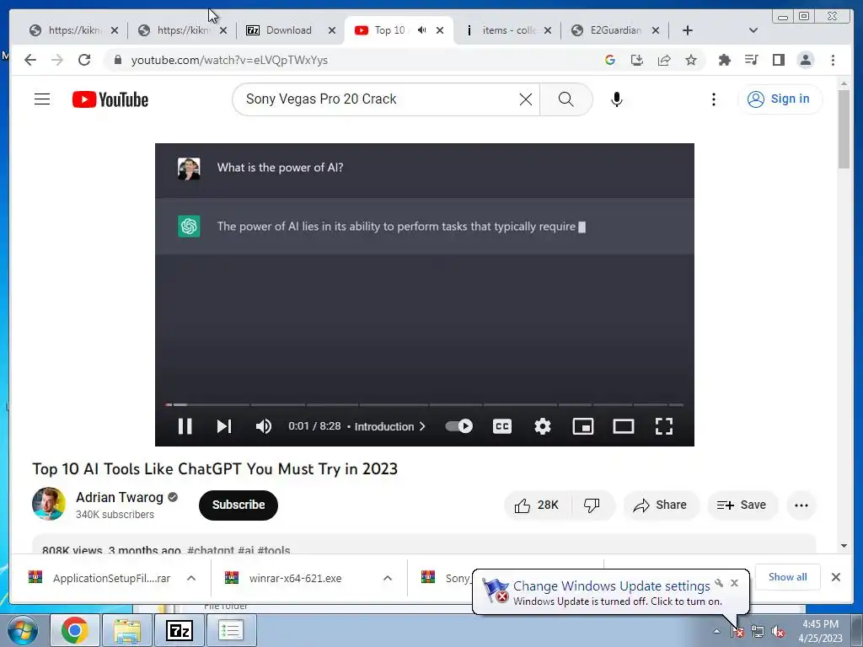
Task: Toggle the autoplay switch
Action: pos(459,426)
